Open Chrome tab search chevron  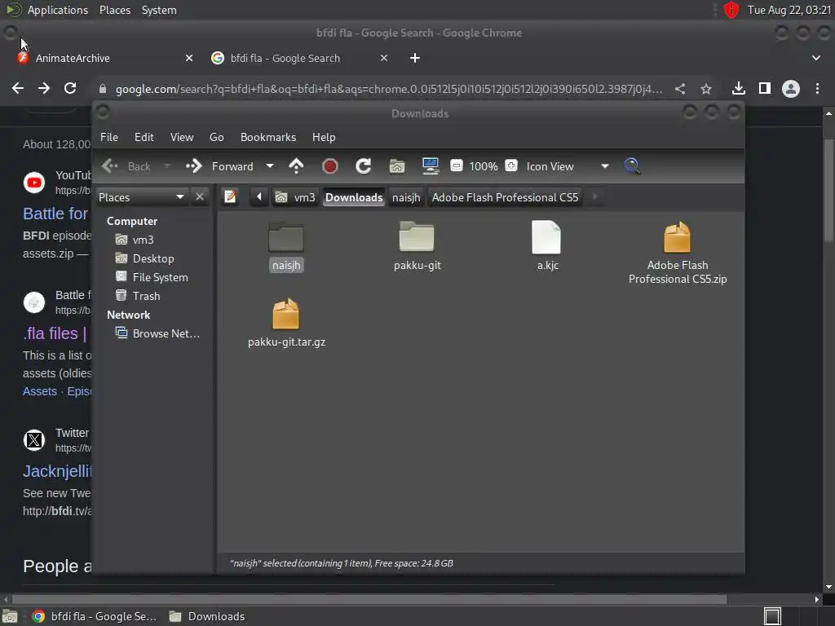pyautogui.click(x=815, y=58)
